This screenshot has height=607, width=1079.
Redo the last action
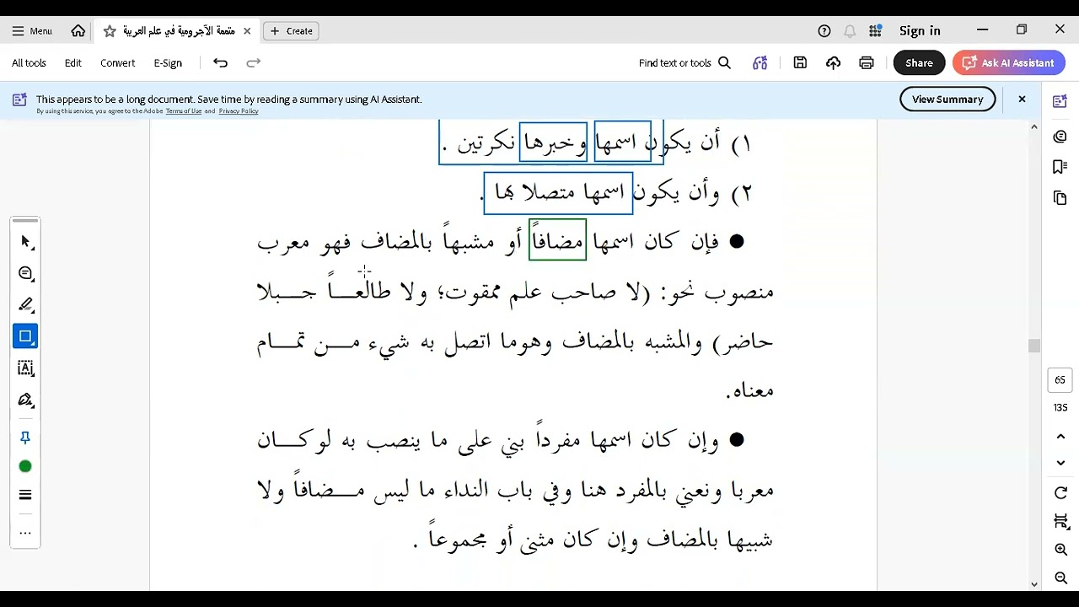pyautogui.click(x=253, y=62)
